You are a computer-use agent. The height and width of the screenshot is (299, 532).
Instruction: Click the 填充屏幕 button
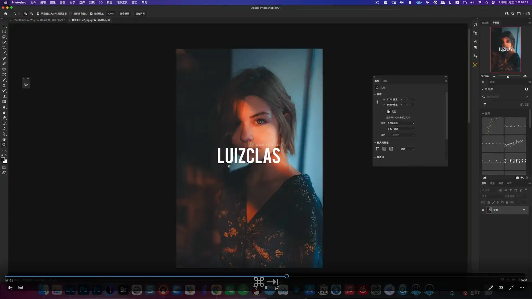click(140, 14)
